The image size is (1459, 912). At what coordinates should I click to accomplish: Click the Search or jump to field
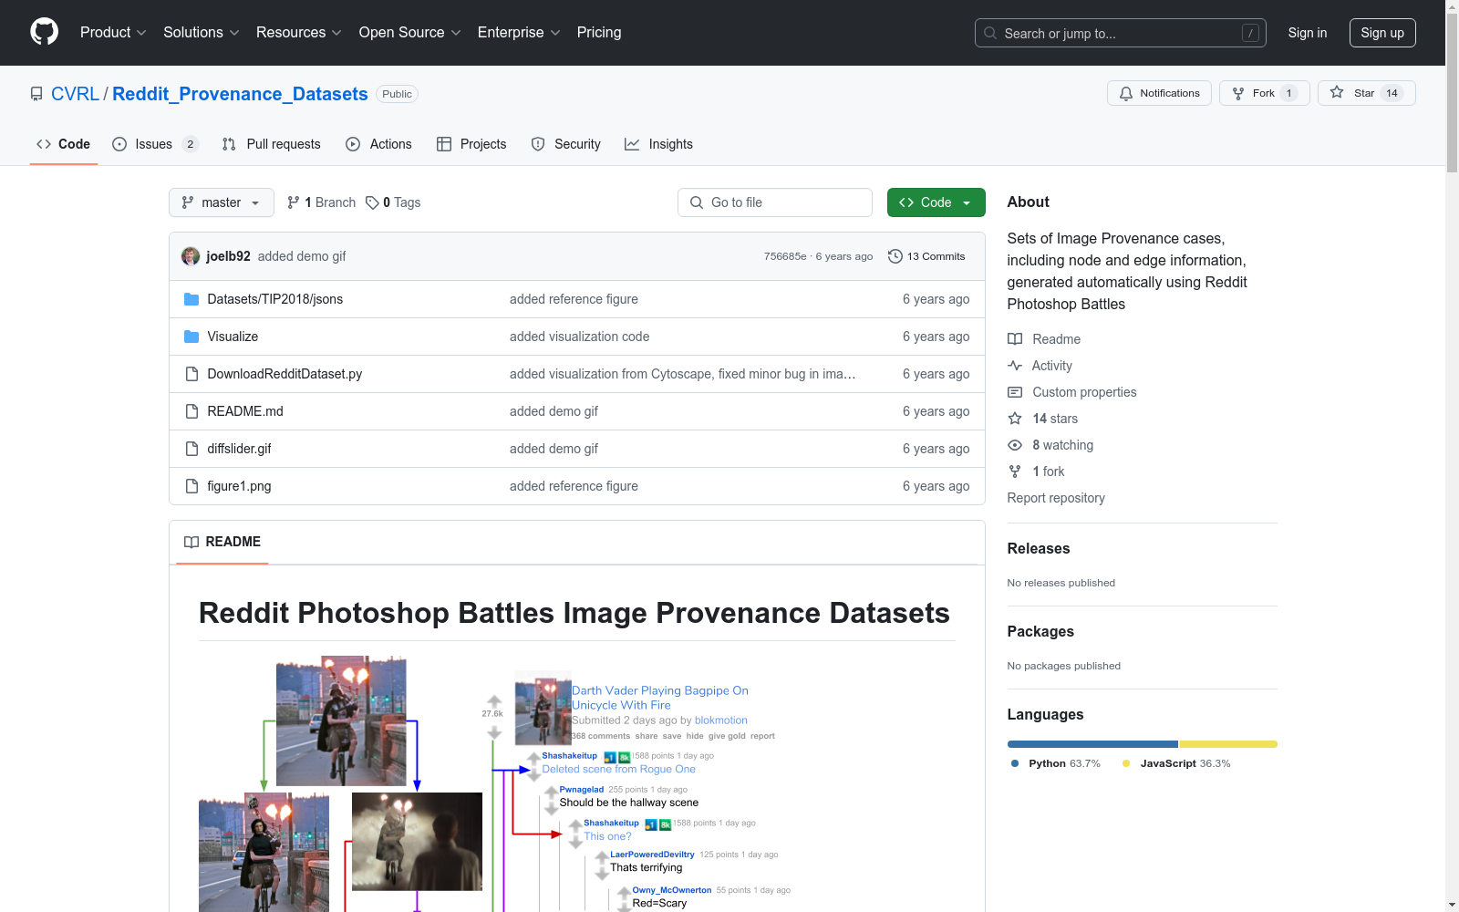(x=1121, y=33)
